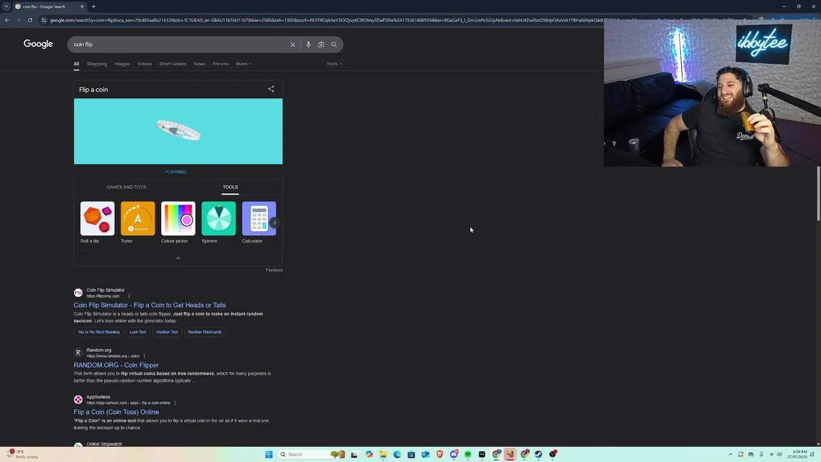Screen dimensions: 821x462
Task: Switch to the Forums results tab
Action: click(221, 64)
